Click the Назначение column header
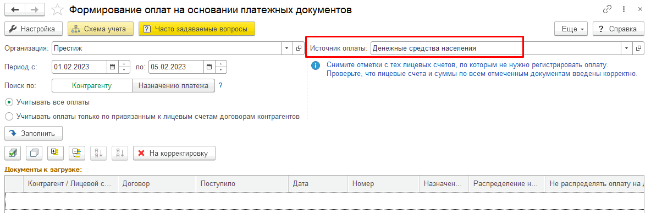Screen dimensions: 651x213 point(444,183)
